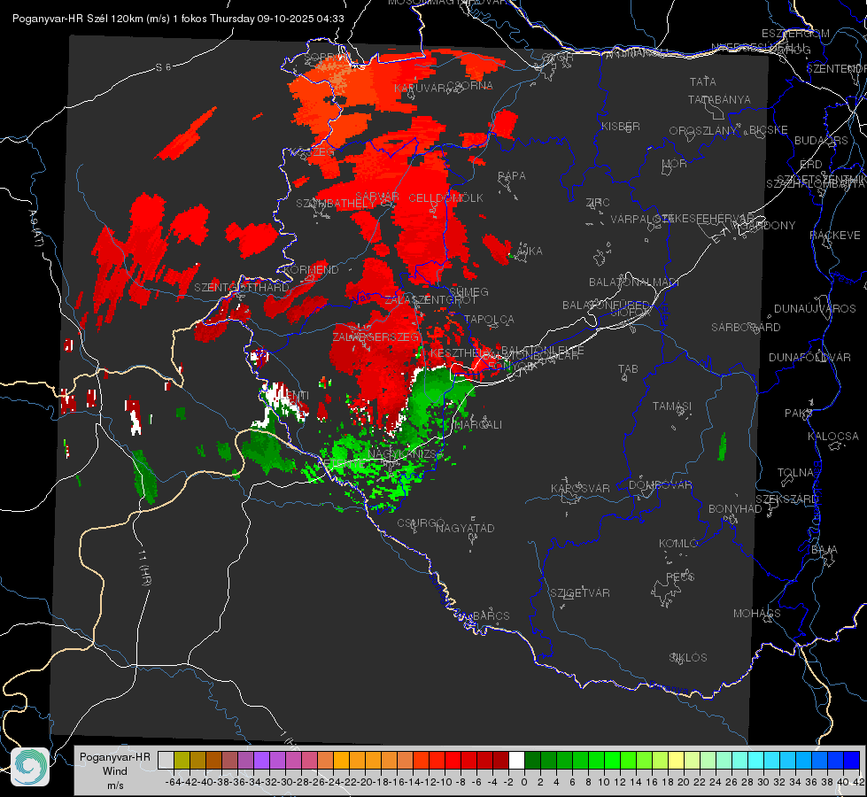Image resolution: width=867 pixels, height=797 pixels.
Task: Select the pale yellow swatch left of 20
Action: (x=677, y=760)
